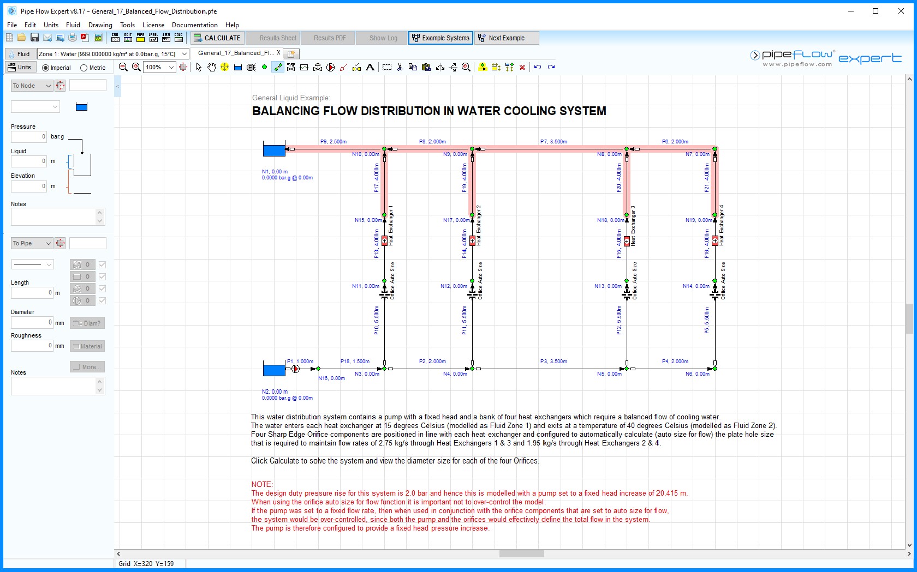Toggle the component count checkbox
This screenshot has width=917, height=572.
tap(102, 276)
